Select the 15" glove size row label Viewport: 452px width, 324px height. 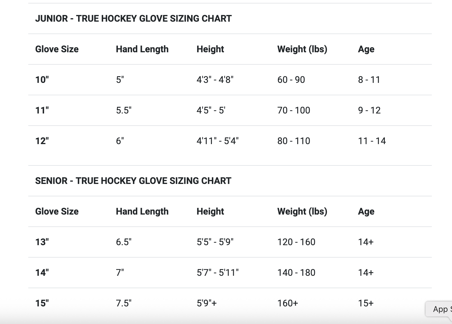click(x=42, y=303)
